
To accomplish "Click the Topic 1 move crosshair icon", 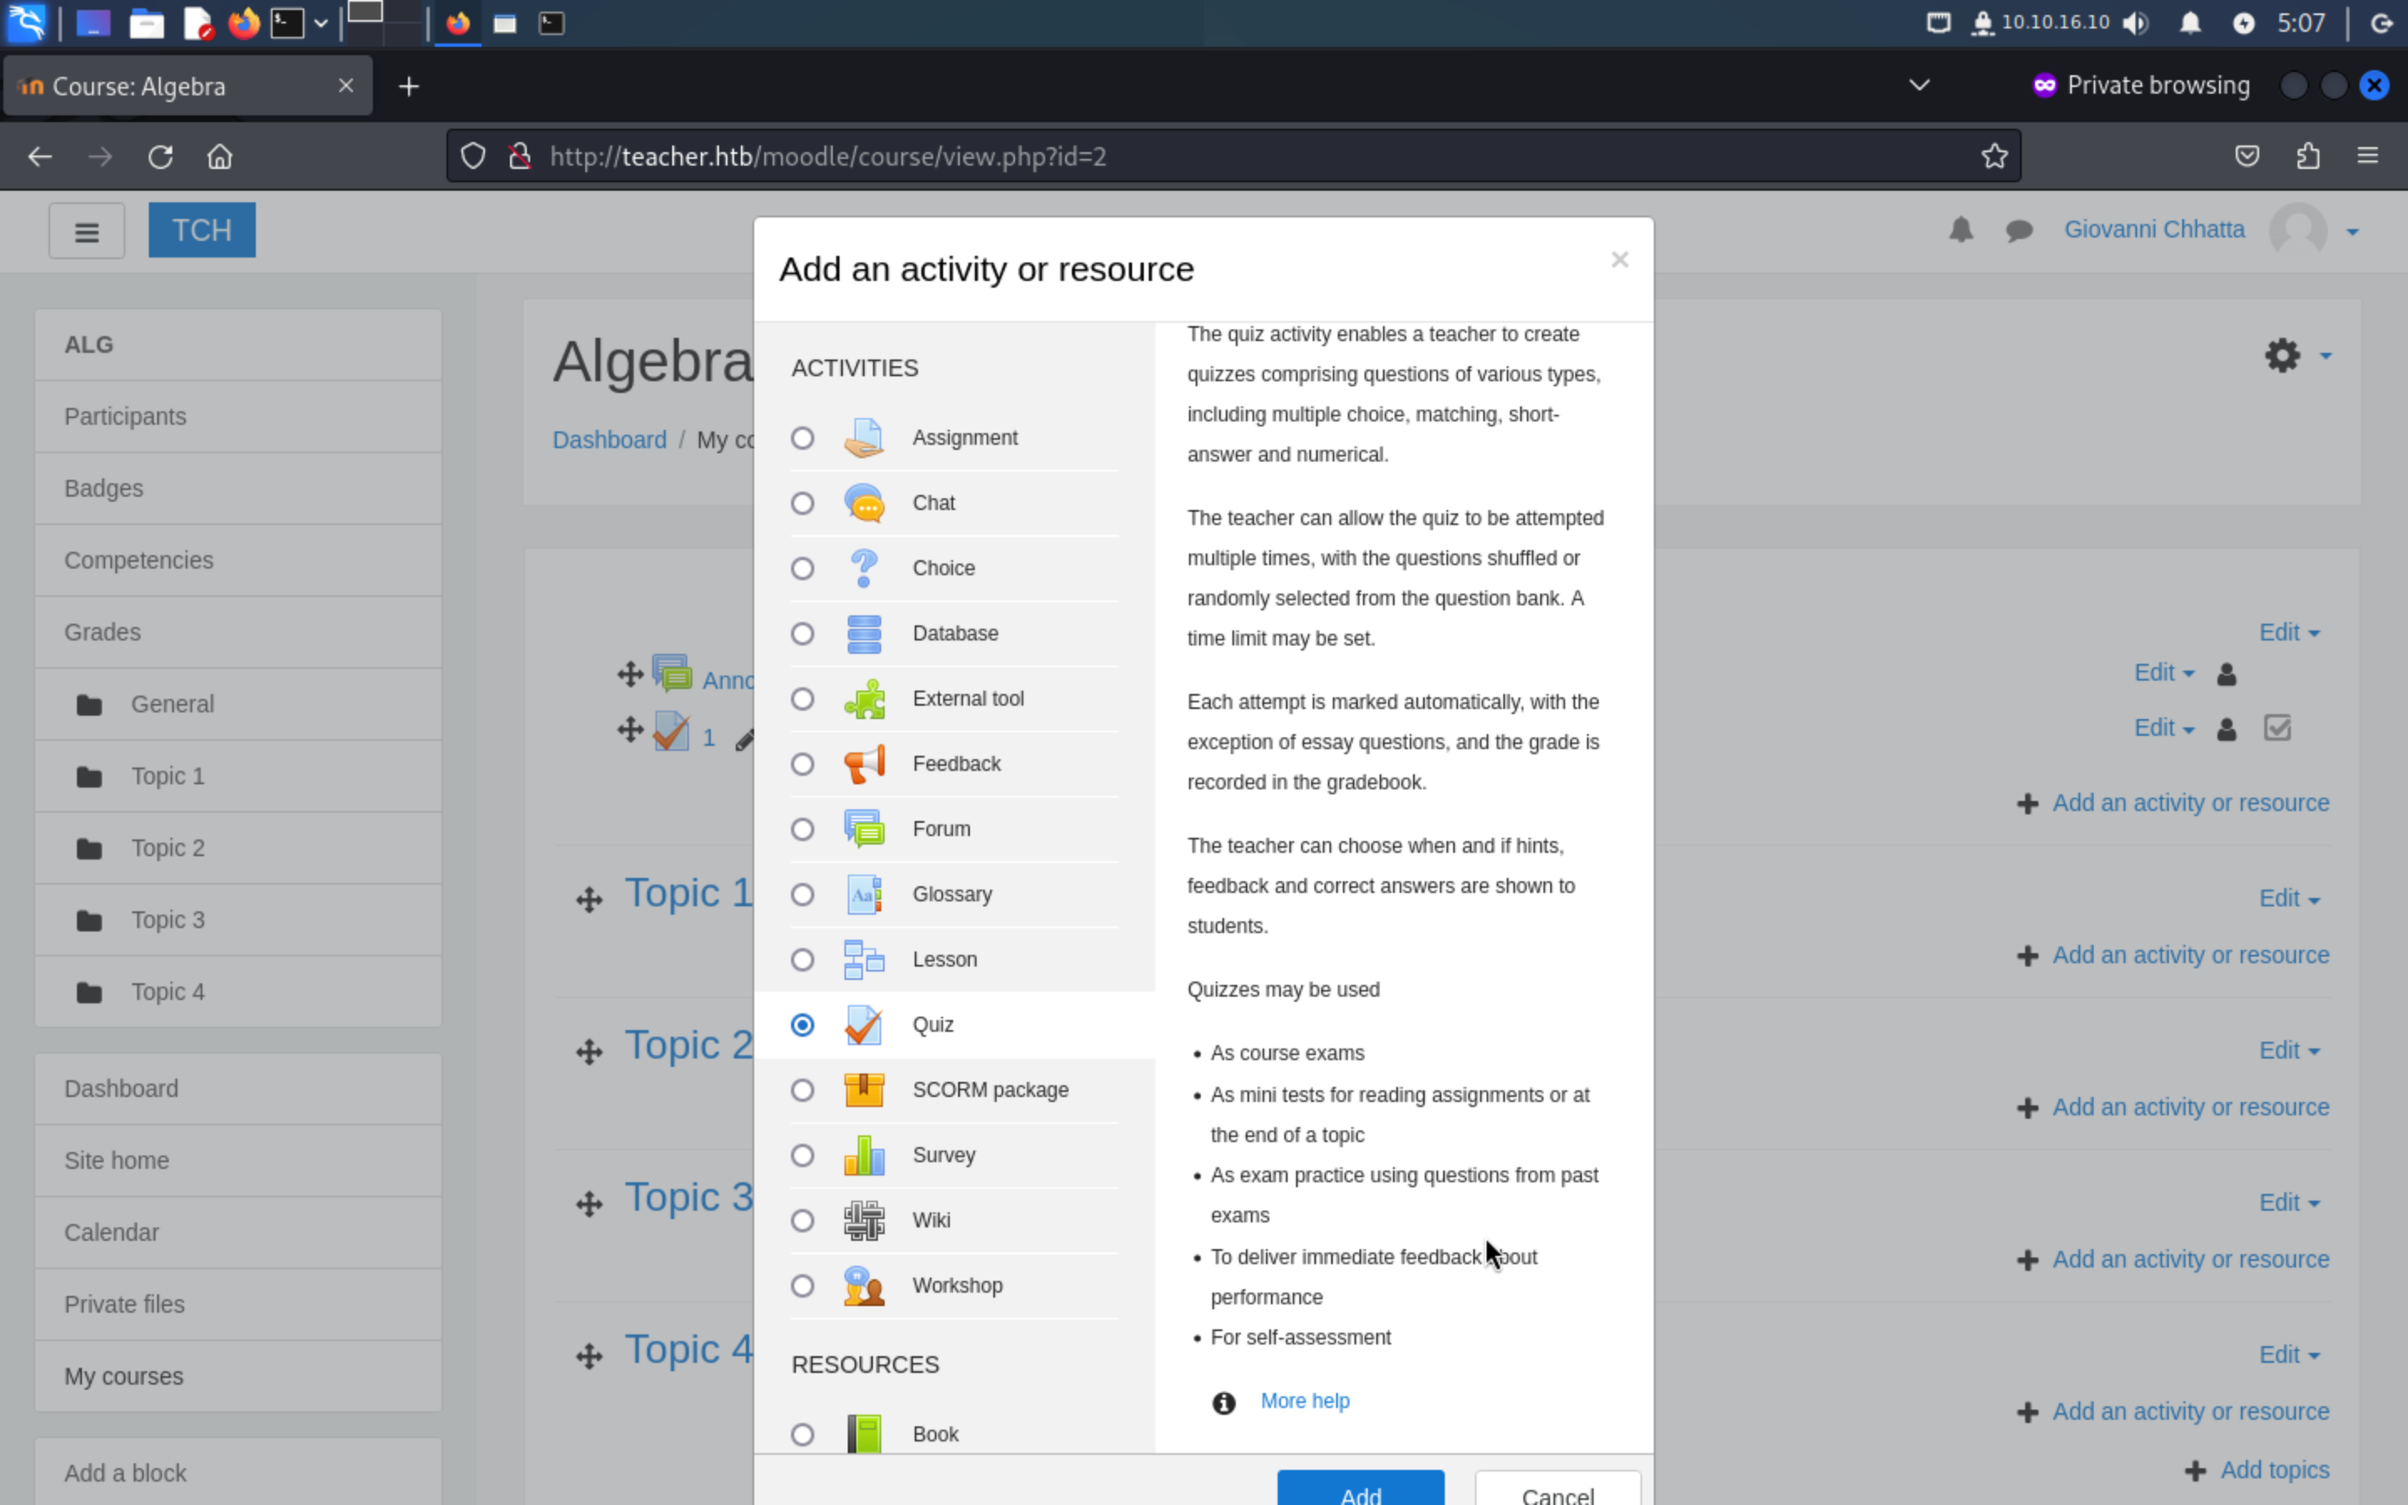I will [x=589, y=900].
